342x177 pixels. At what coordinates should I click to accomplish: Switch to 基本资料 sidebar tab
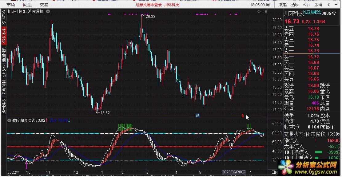pos(4,87)
